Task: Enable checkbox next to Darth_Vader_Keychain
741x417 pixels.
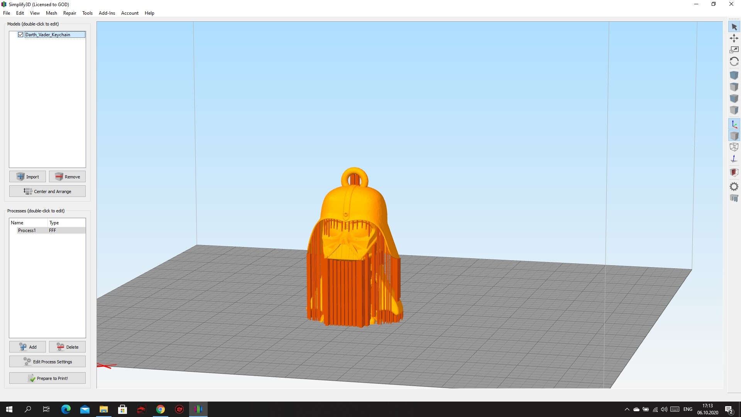Action: click(x=21, y=35)
